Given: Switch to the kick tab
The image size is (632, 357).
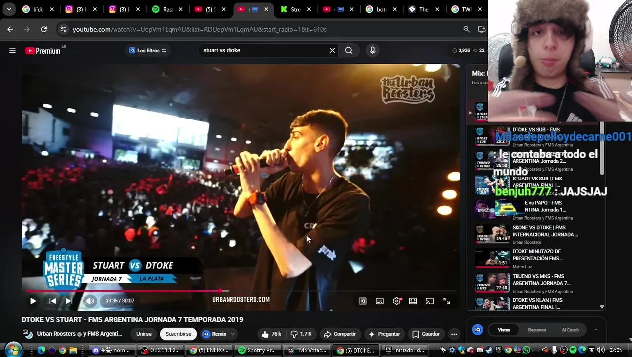Looking at the screenshot, I should coord(37,9).
